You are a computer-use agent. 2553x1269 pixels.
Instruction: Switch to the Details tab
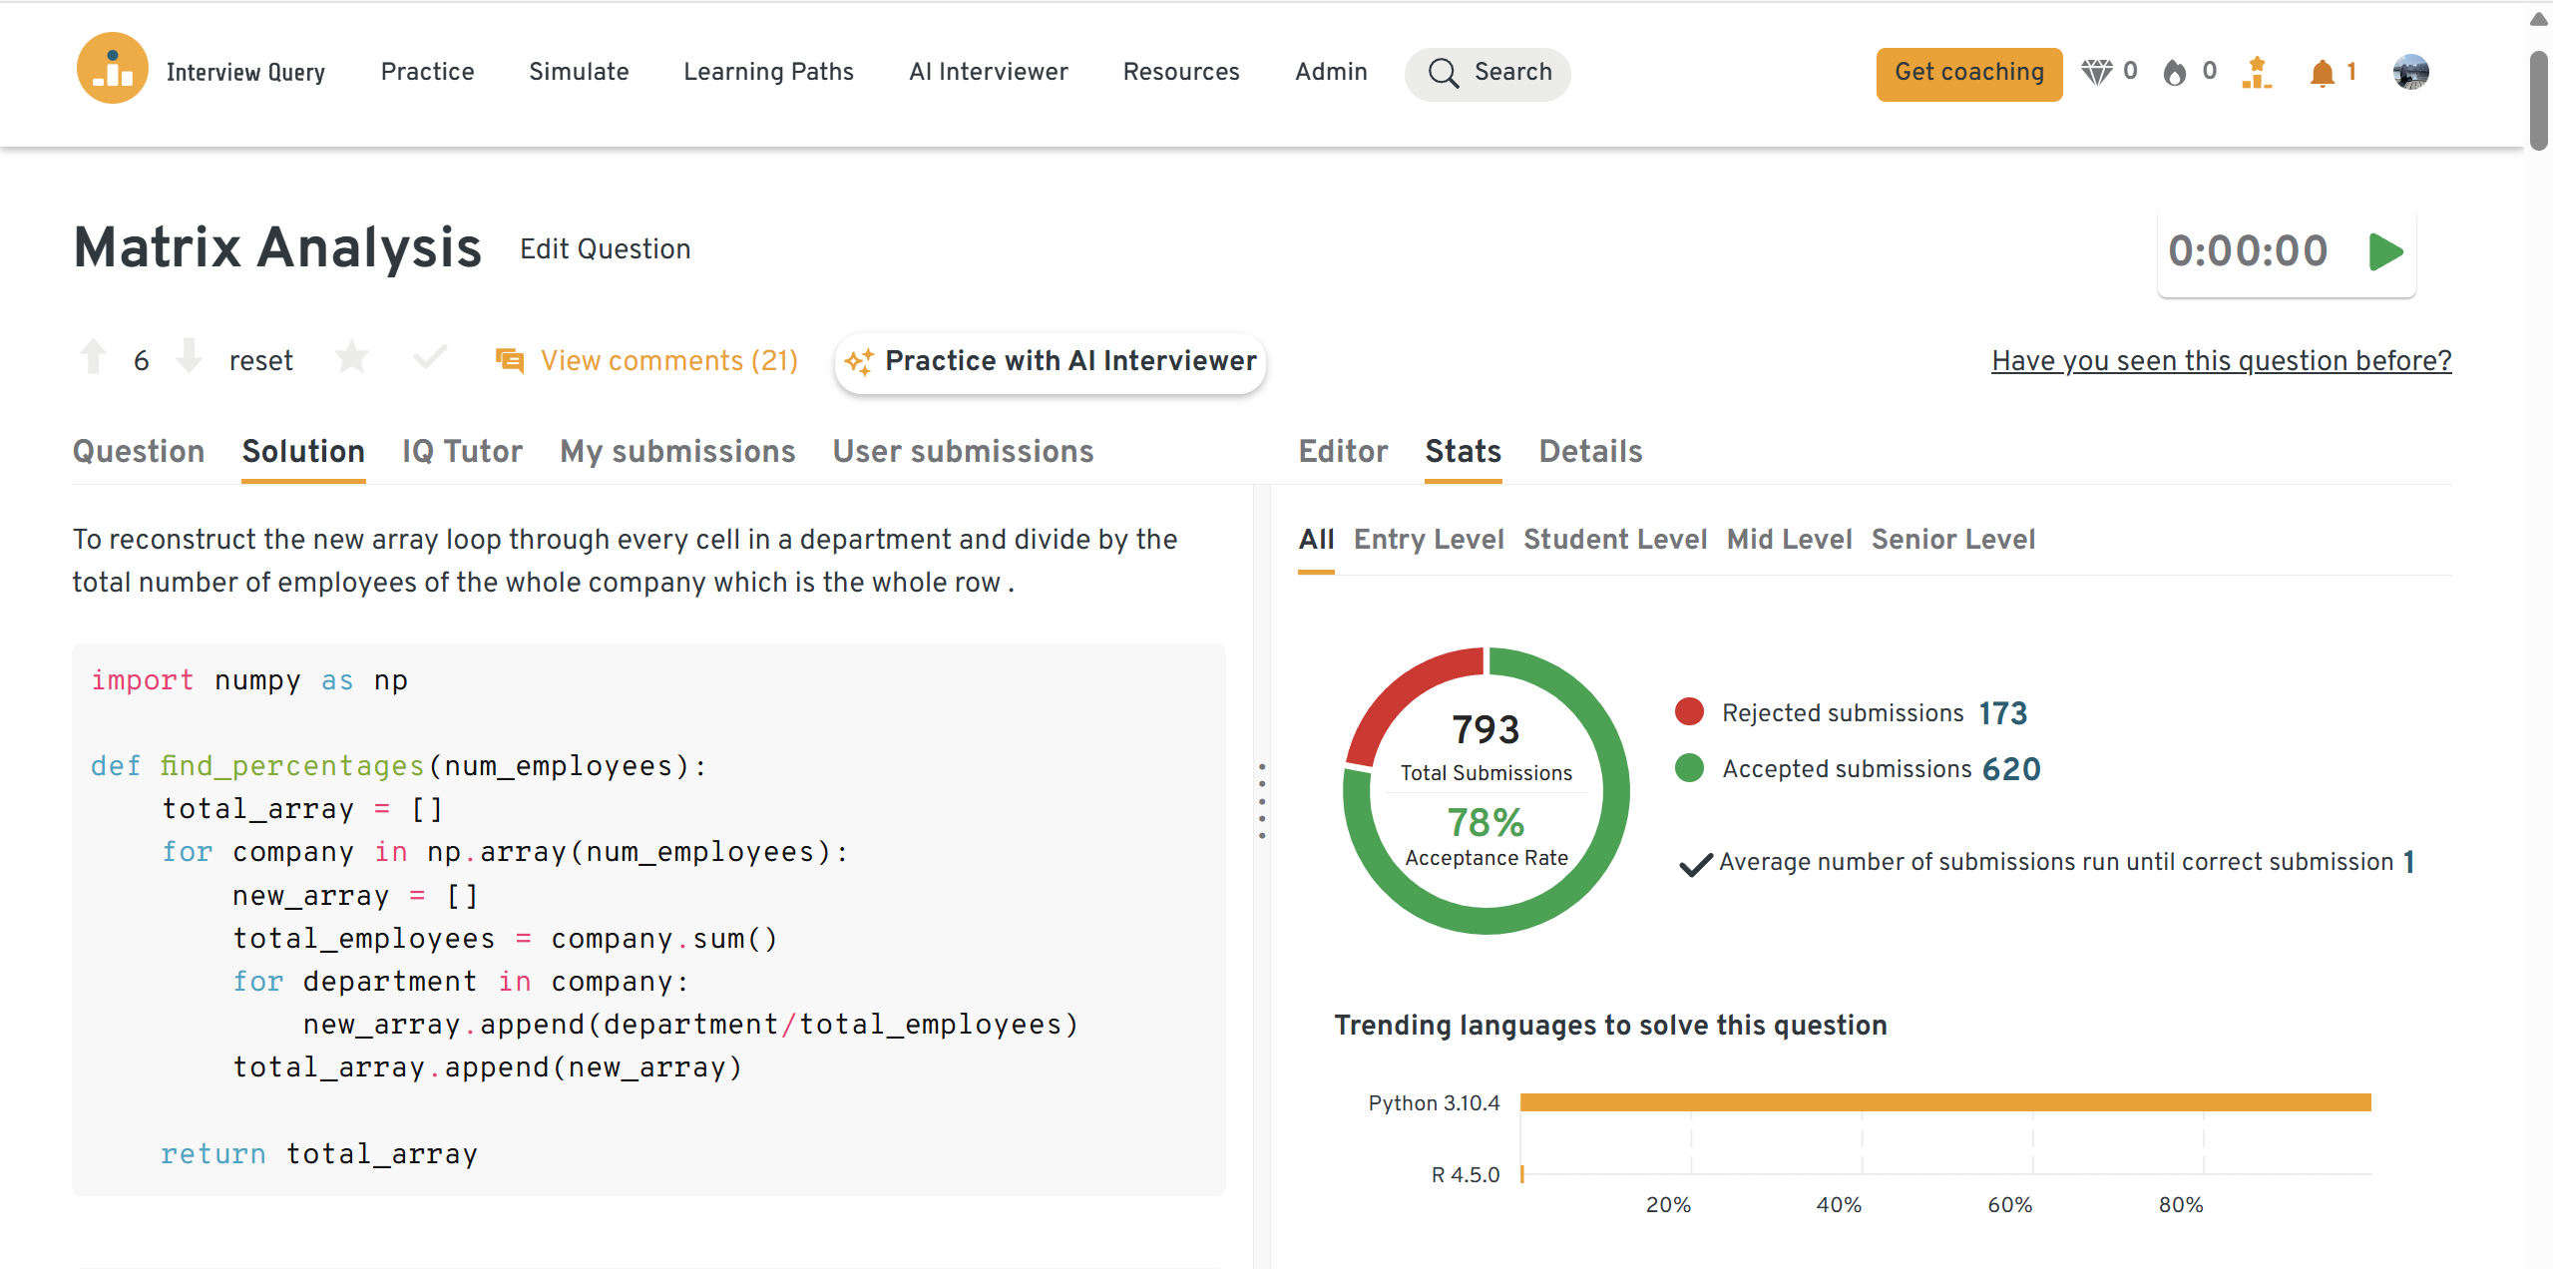(1589, 452)
